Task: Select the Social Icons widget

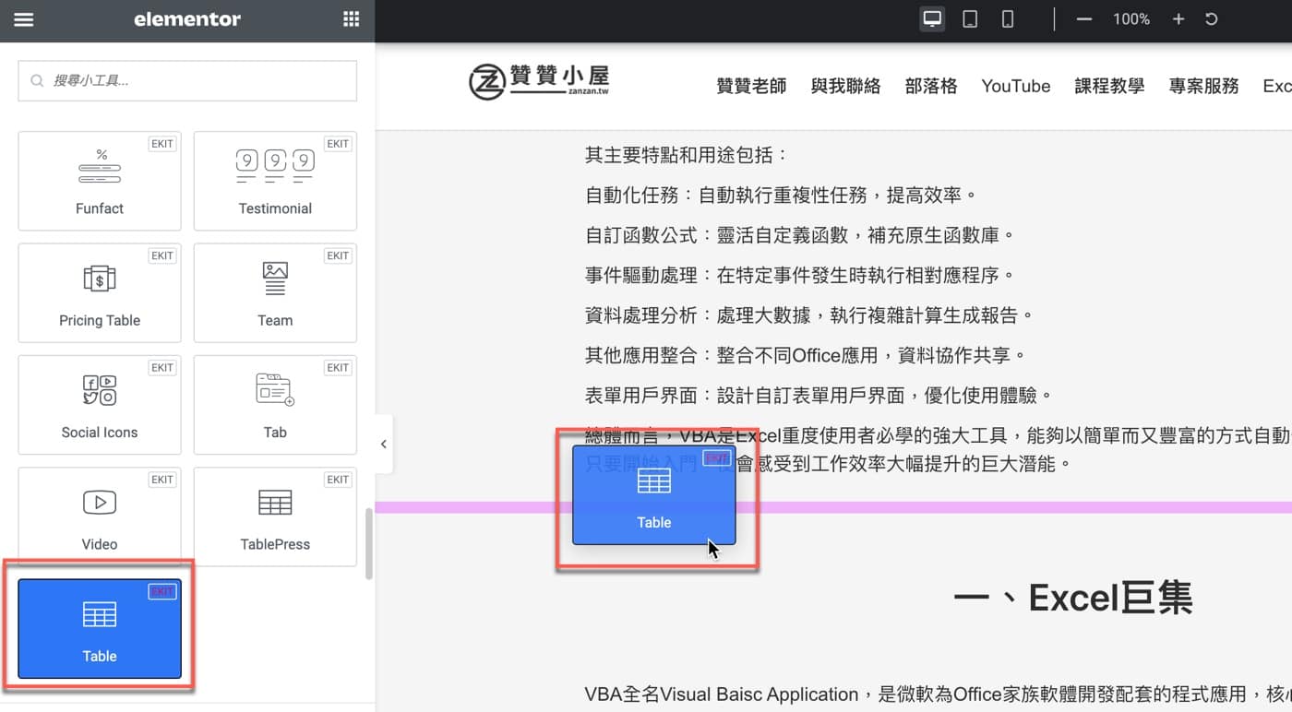Action: tap(100, 405)
